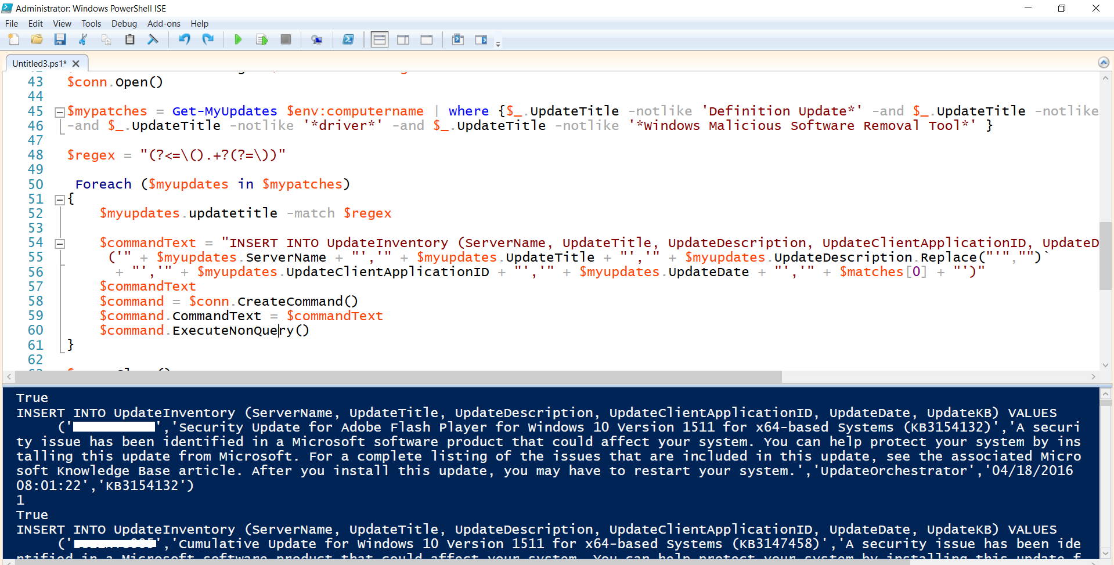Open the View menu
1114x565 pixels.
click(x=62, y=24)
